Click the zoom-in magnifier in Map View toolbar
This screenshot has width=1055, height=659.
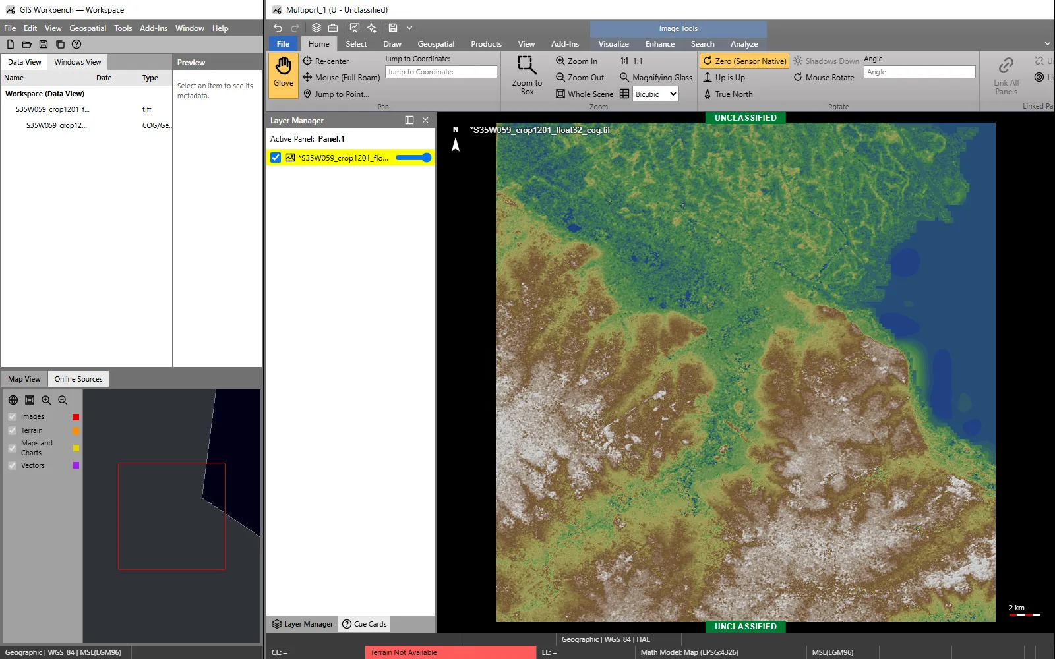46,400
